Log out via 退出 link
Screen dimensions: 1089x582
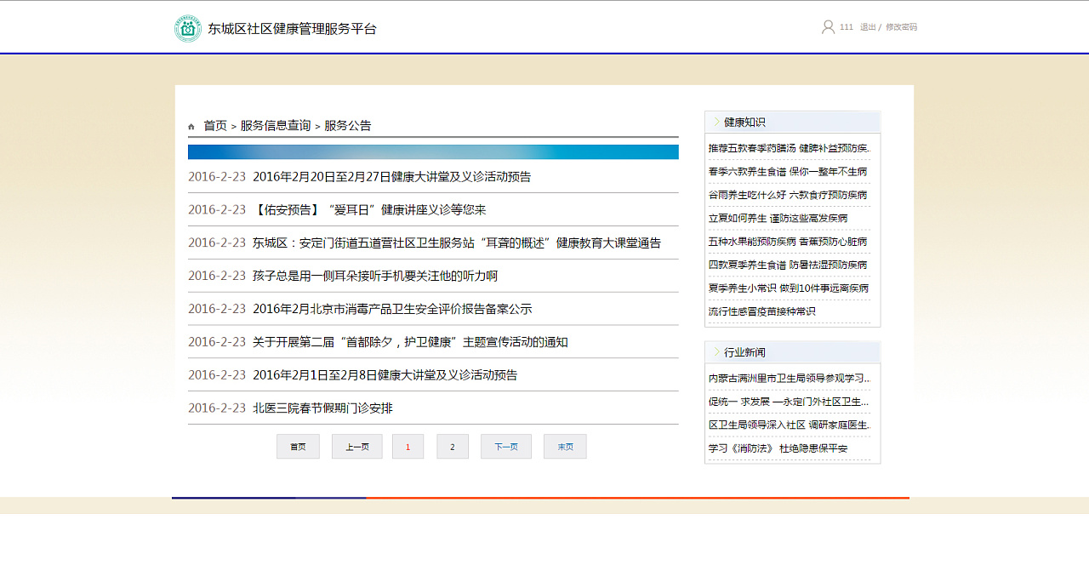(x=868, y=27)
